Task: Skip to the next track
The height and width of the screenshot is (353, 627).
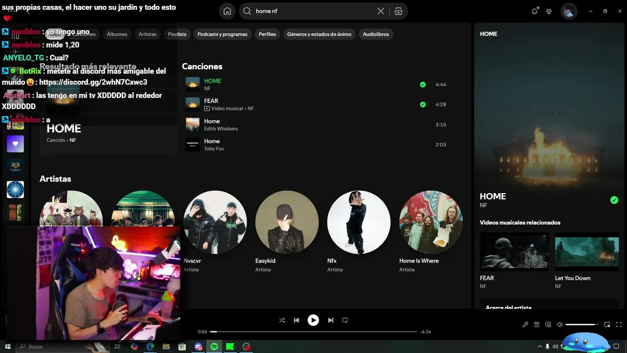Action: point(331,320)
